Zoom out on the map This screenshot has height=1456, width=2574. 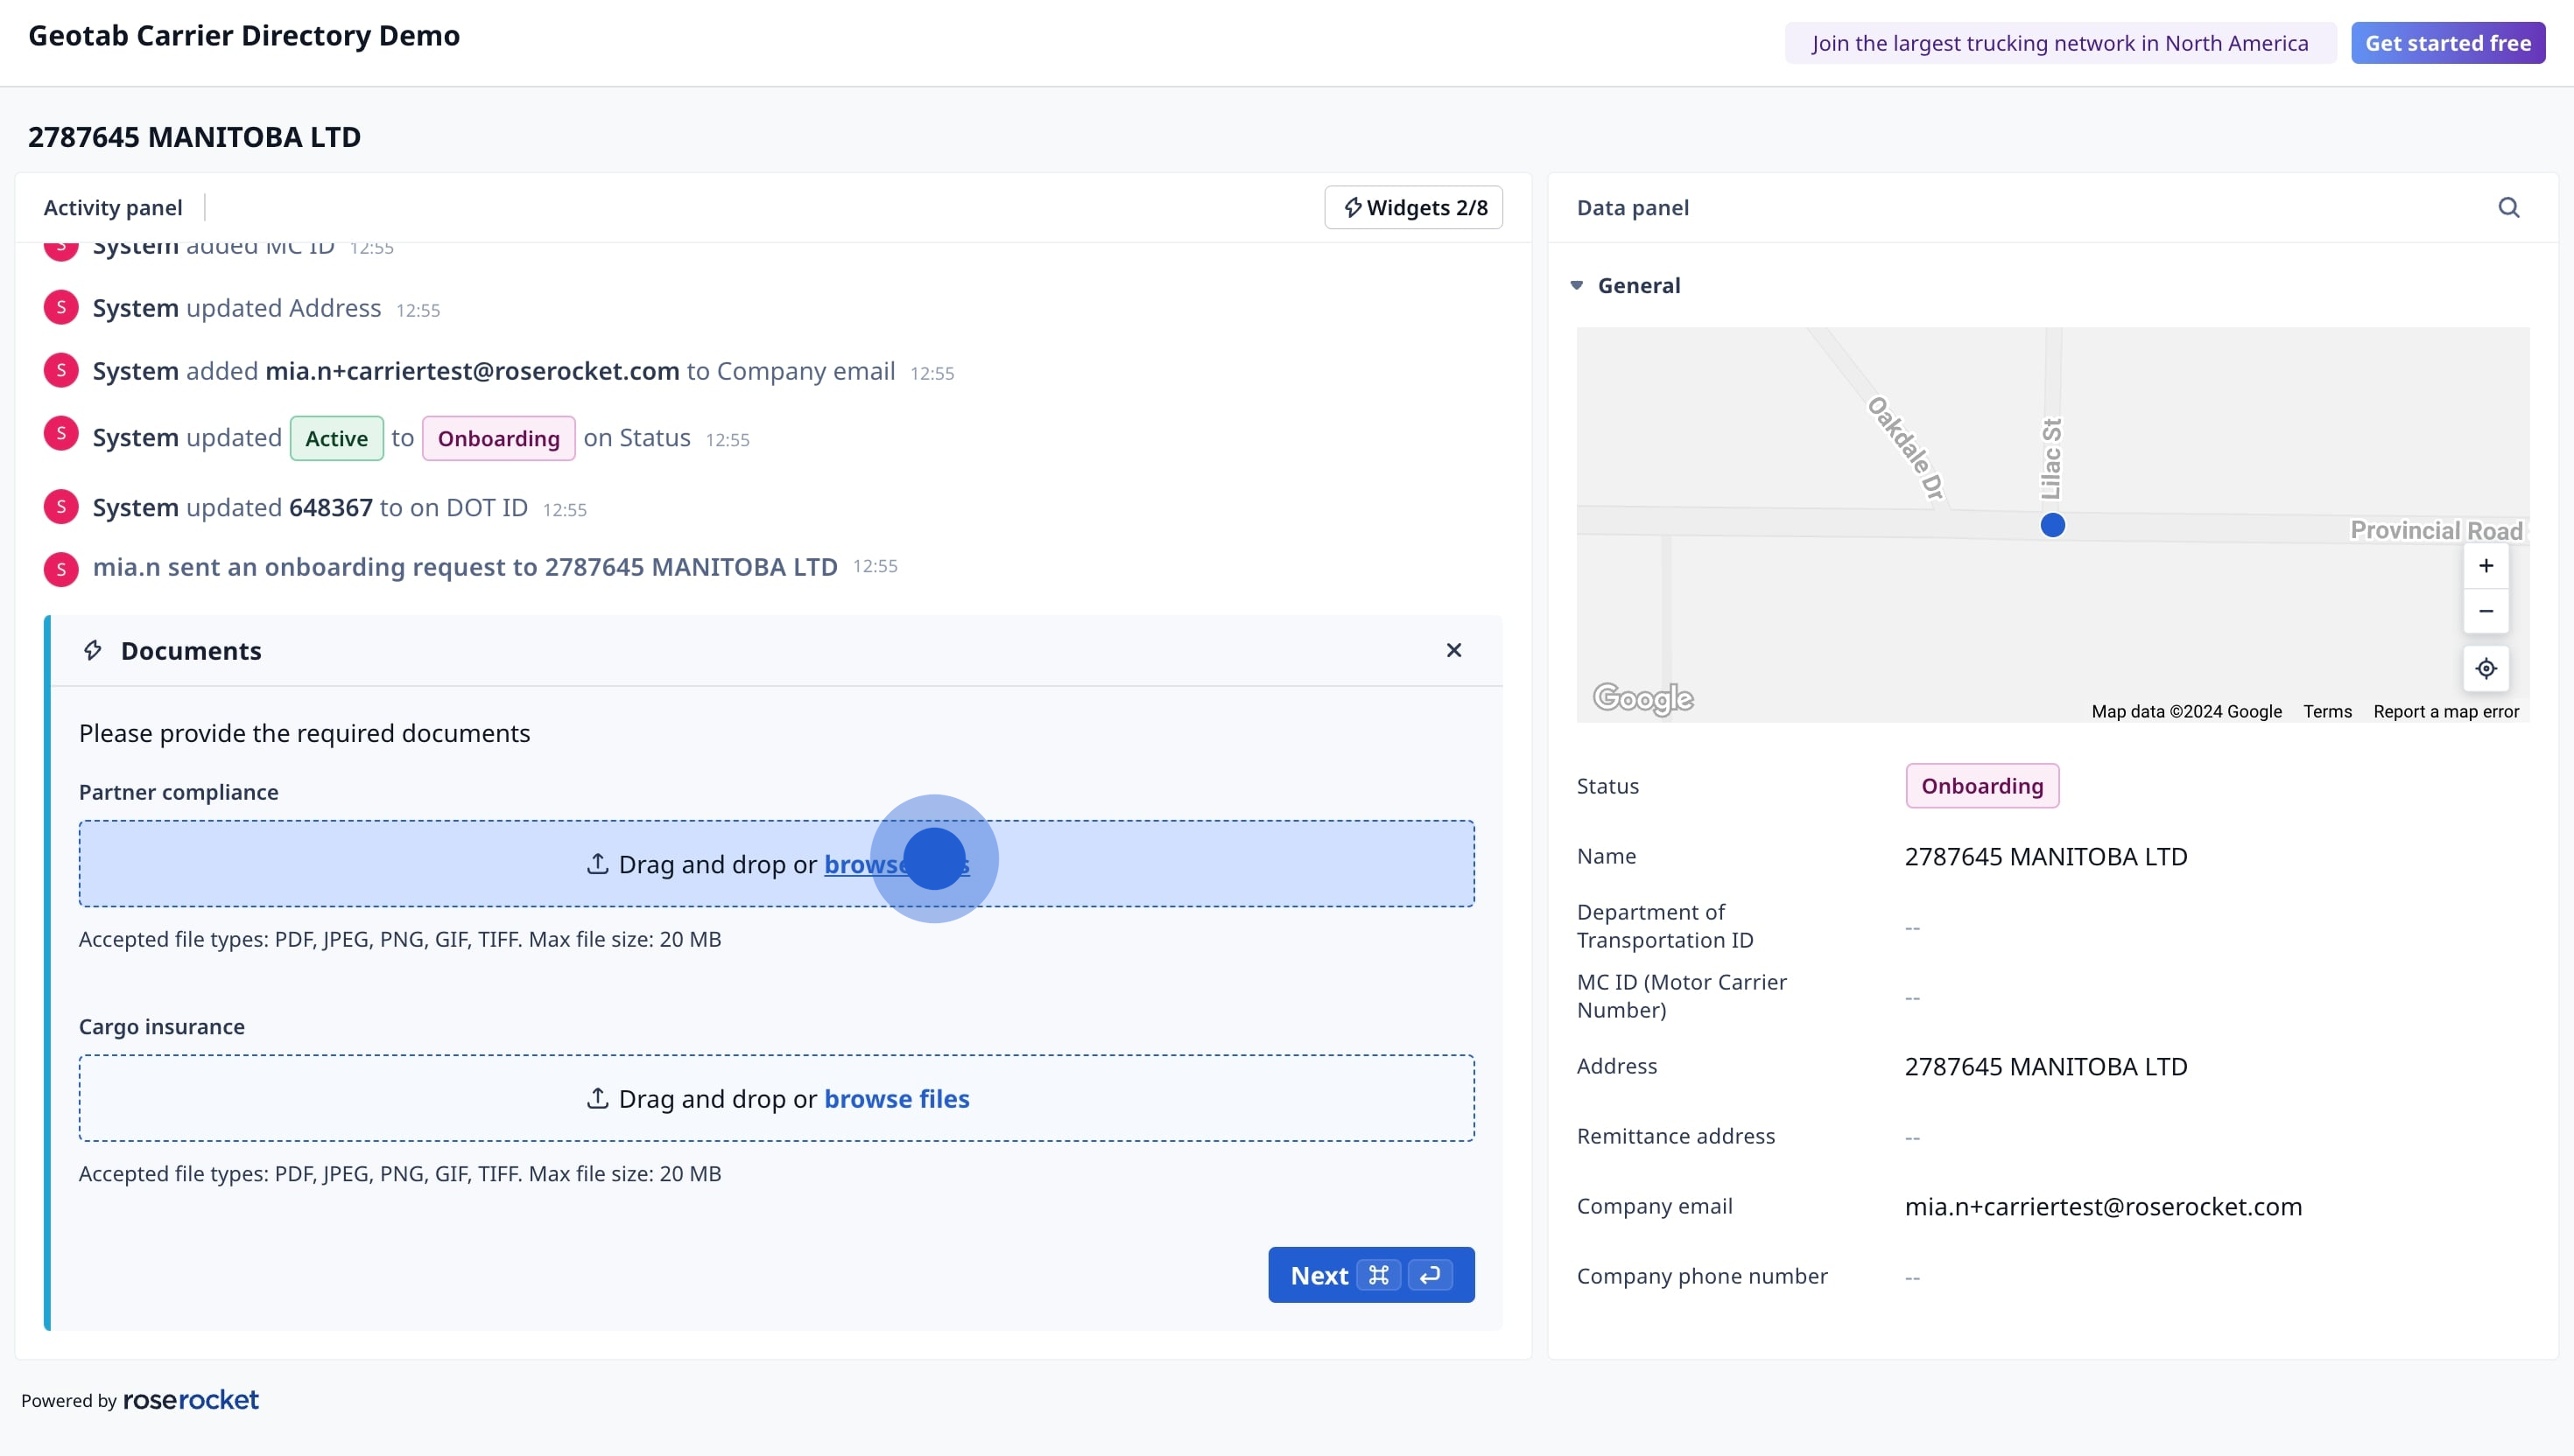coord(2485,611)
